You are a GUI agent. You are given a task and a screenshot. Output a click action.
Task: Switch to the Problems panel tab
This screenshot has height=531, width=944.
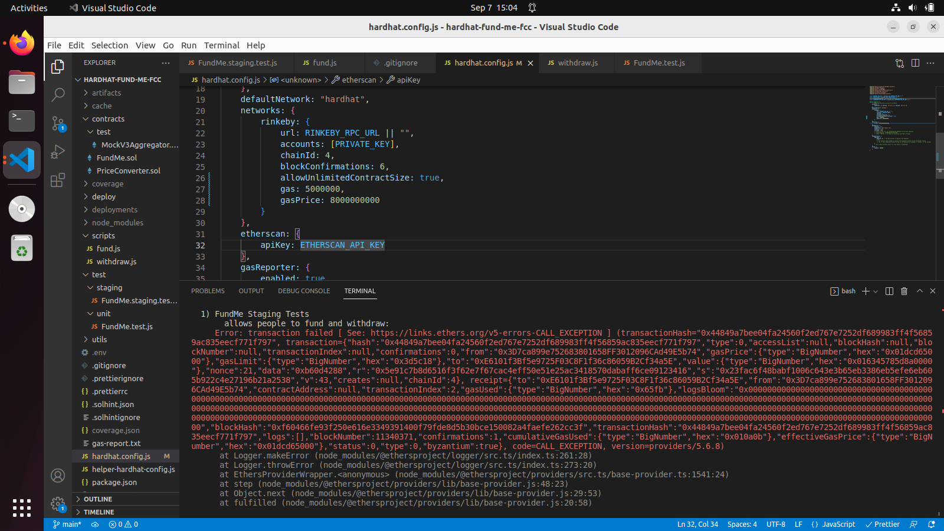click(x=208, y=291)
